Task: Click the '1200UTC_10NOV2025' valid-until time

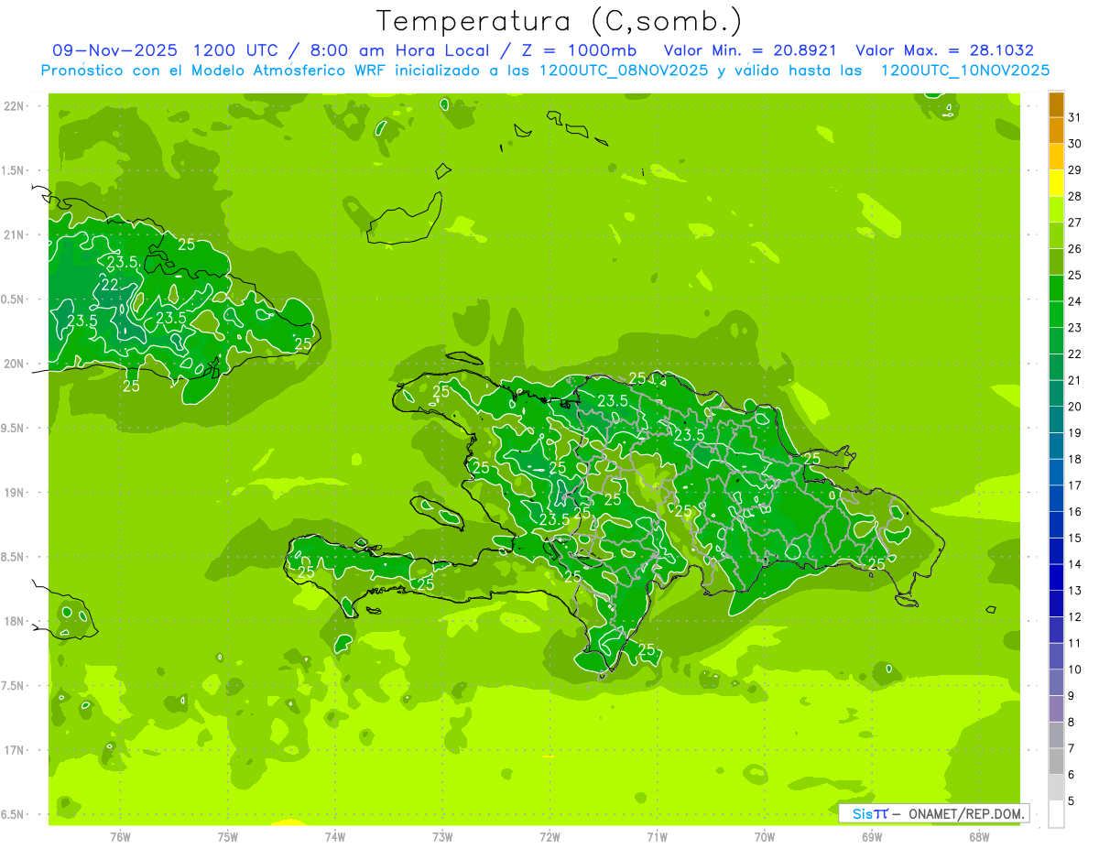Action: tap(964, 71)
